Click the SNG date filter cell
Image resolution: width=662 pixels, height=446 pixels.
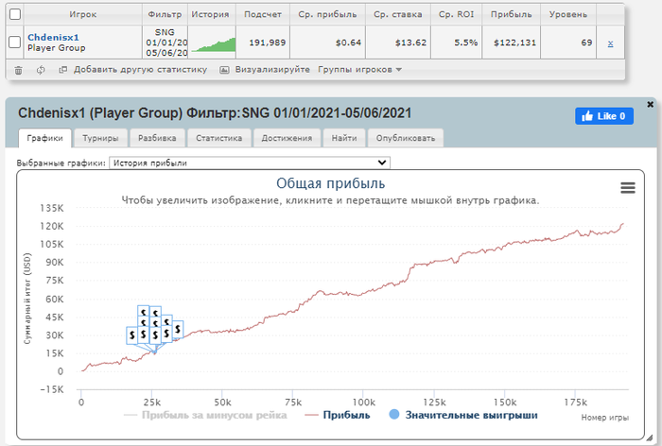click(165, 43)
